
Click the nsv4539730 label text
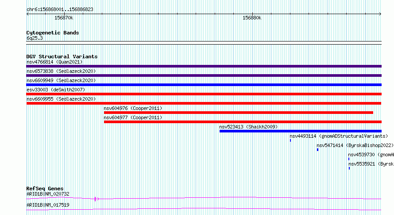click(361, 155)
